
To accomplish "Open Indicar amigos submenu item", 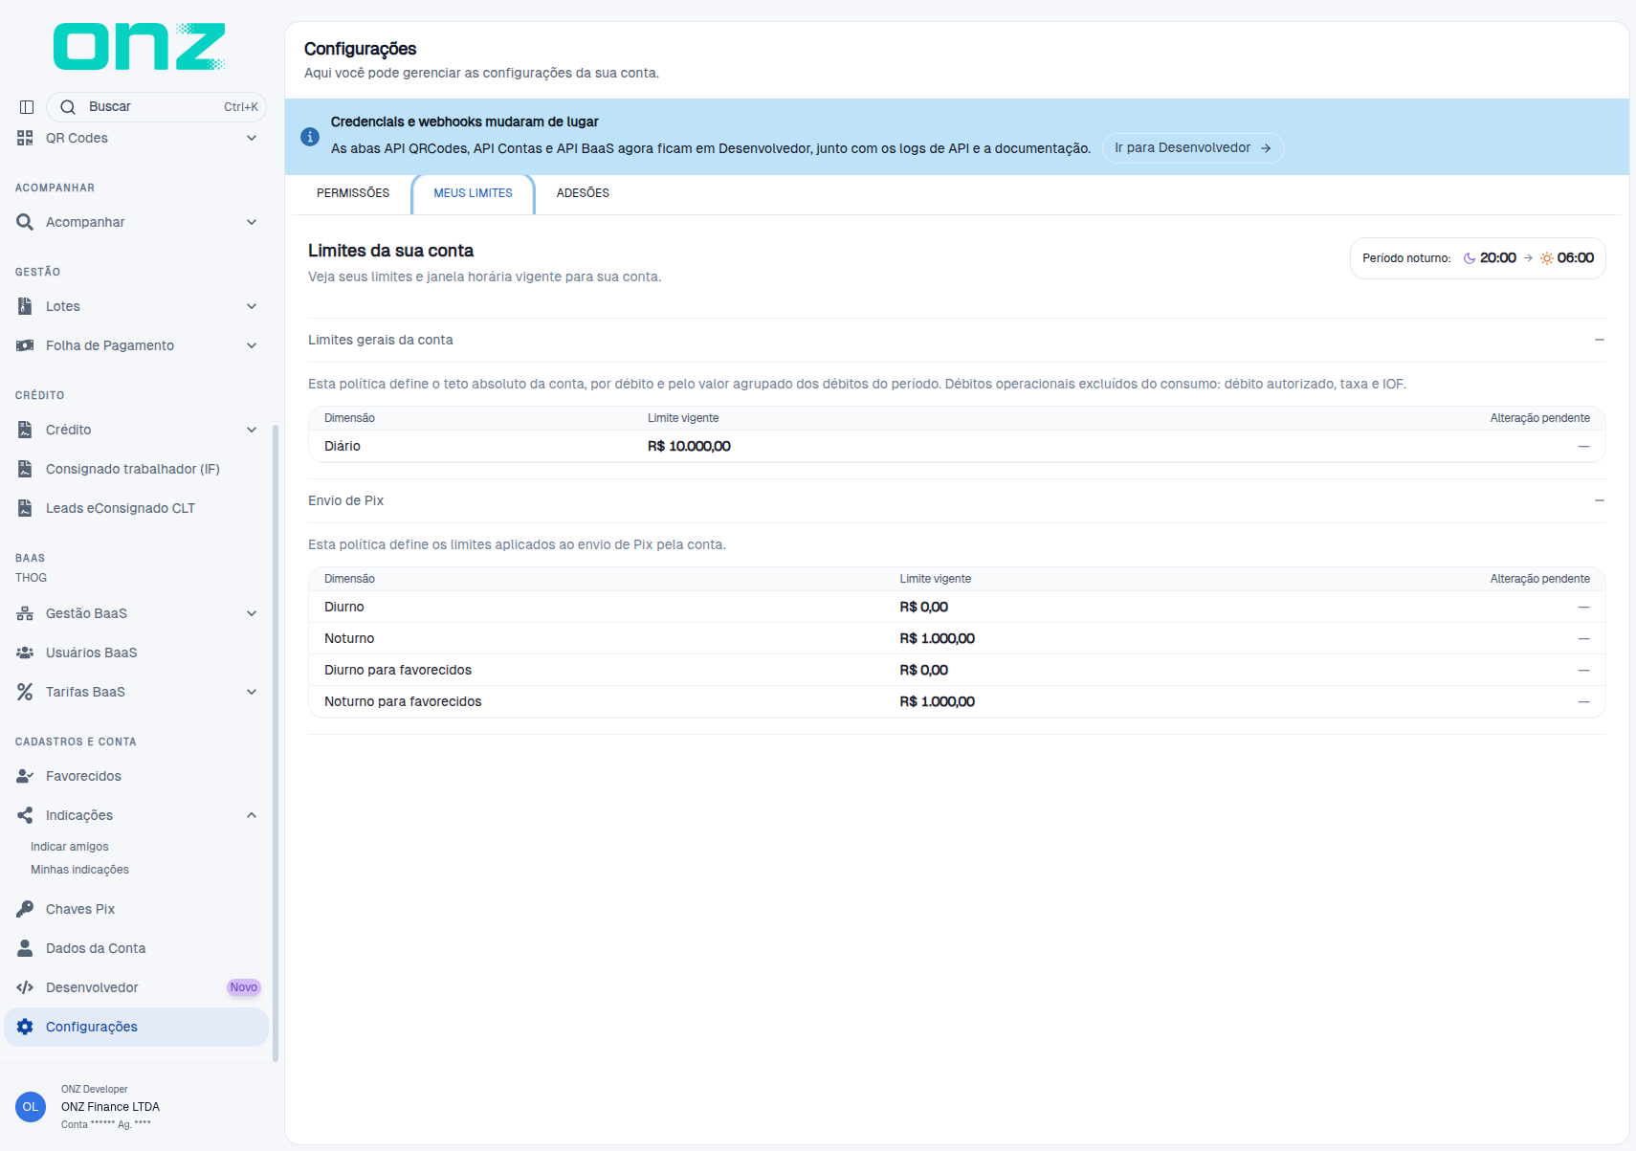I will click(x=70, y=847).
